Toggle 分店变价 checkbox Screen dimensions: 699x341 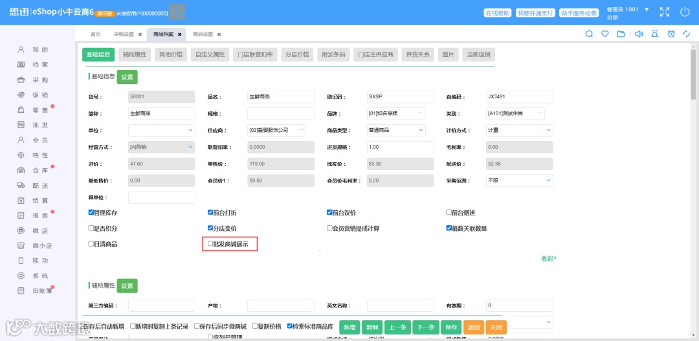210,228
